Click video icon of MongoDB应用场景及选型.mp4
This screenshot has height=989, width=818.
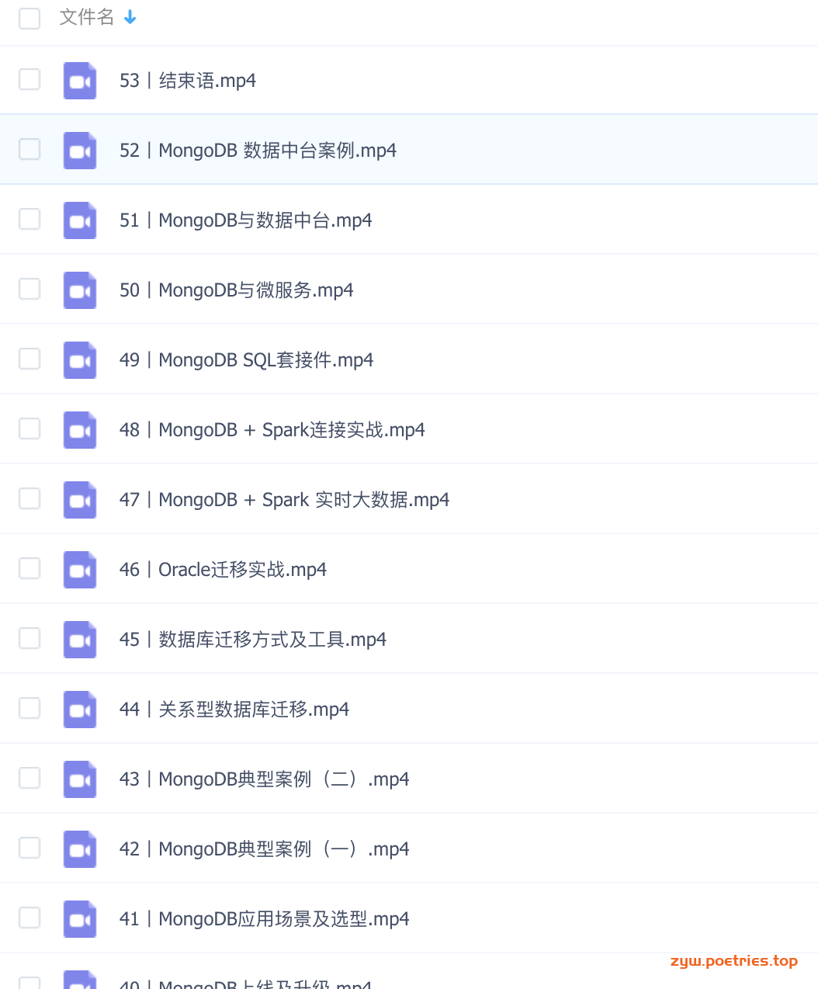(80, 919)
